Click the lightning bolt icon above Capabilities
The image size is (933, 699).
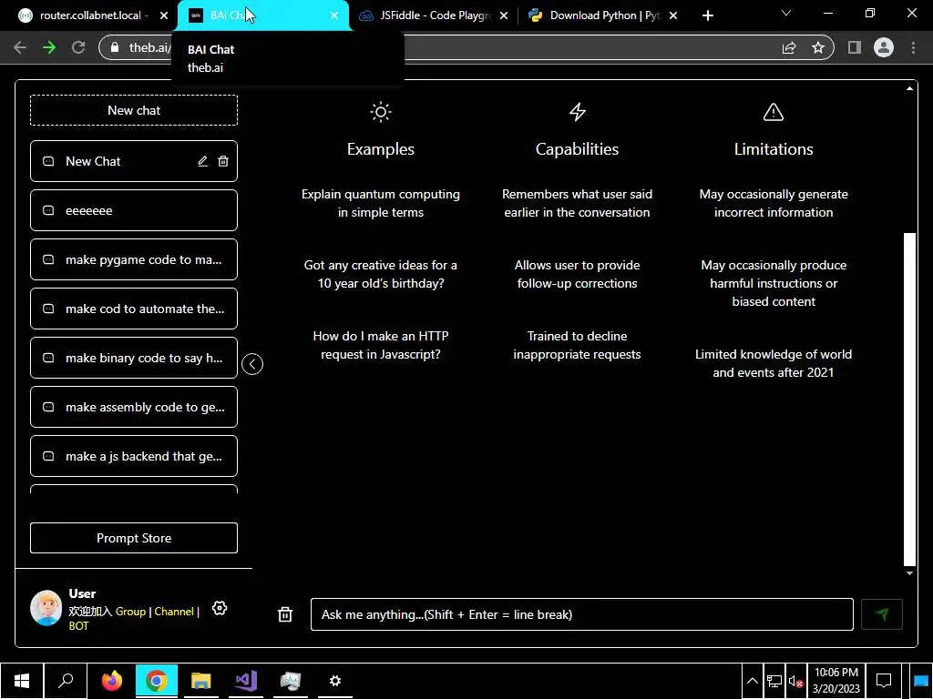577,112
